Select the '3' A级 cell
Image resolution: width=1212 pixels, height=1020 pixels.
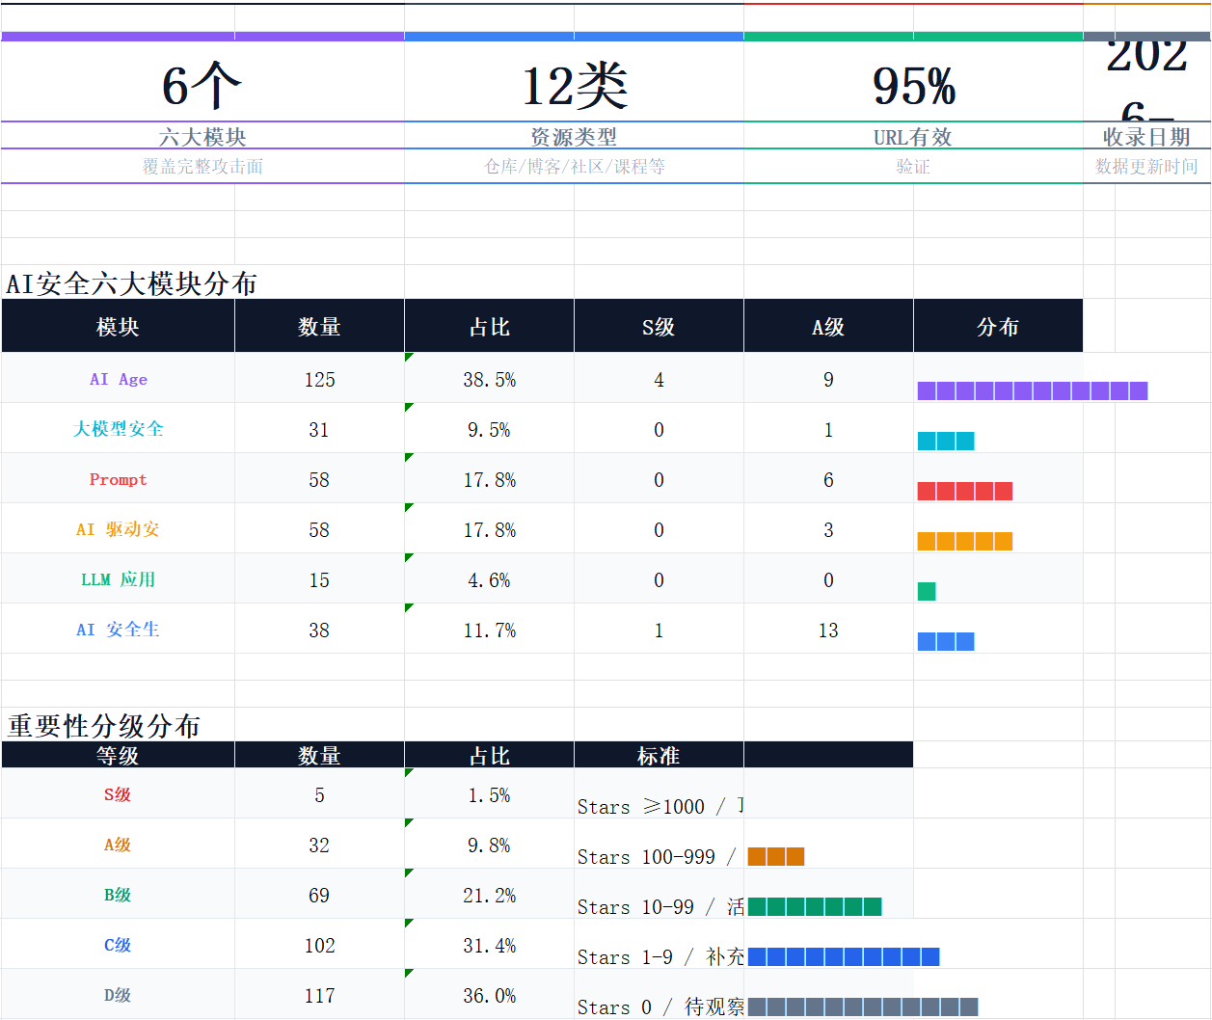point(828,529)
